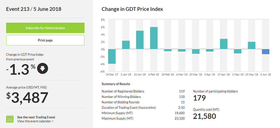280x128 pixels.
Task: Click the 1 May '18 negative bar
Action: point(238,51)
